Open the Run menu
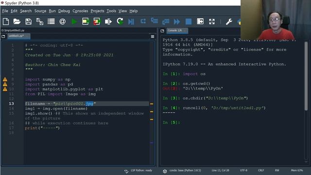This screenshot has height=175, width=311. (52, 11)
